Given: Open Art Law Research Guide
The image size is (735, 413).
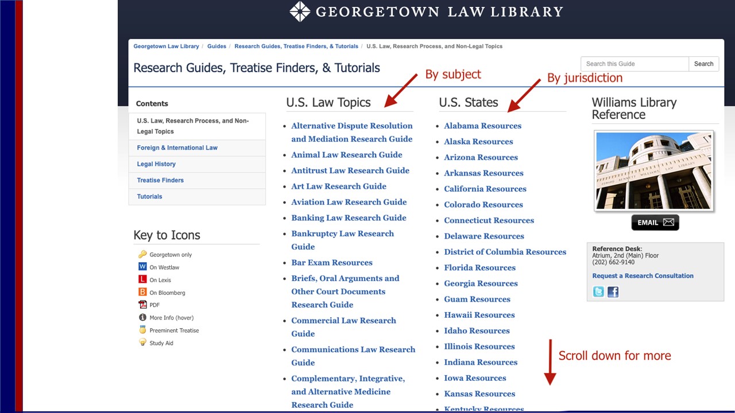Looking at the screenshot, I should 339,186.
